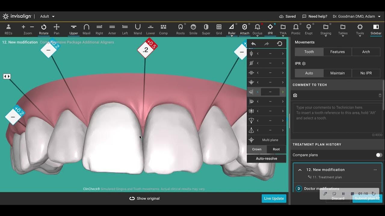Open IPR settings gear
The image size is (385, 216).
coord(304,64)
